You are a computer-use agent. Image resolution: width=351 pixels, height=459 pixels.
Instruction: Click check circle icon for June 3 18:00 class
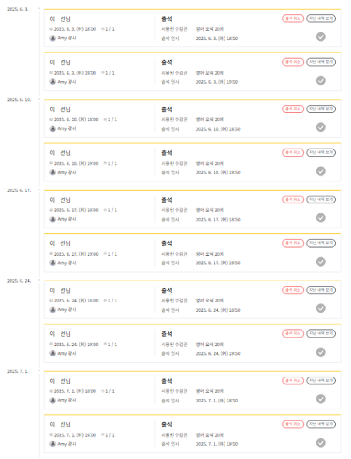tap(321, 37)
